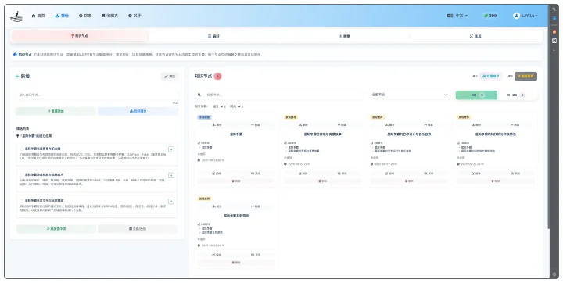
Task: Select the 星际争霸游戏机制与战略战术 candidate circle
Action: point(22,175)
